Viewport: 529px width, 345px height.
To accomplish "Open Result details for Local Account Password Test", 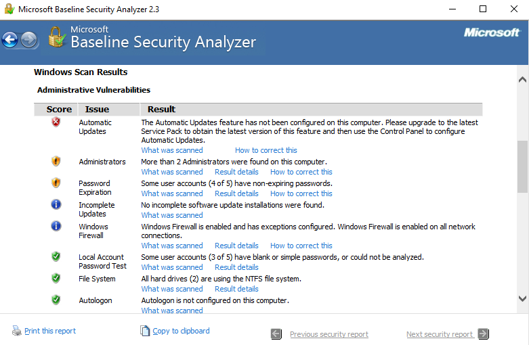I will [236, 267].
